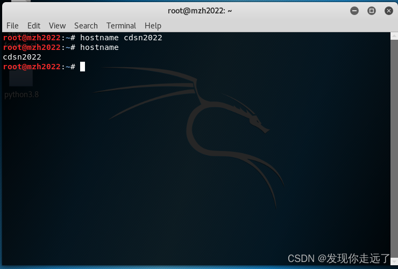Click the terminal vertical scrollbar track
398x269 pixels.
coord(394,149)
